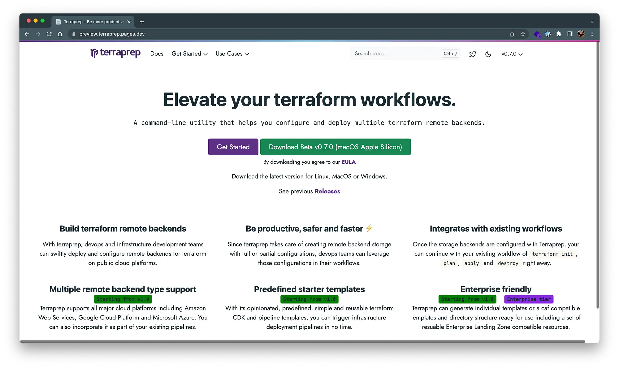Select the Terraprep browser tab

93,22
